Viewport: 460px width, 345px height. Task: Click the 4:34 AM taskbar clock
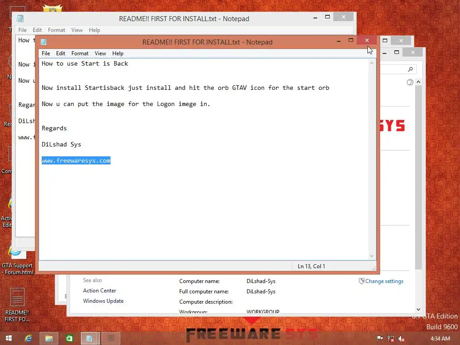click(440, 339)
